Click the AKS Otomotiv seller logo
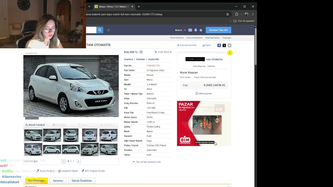This screenshot has height=187, width=333. click(195, 59)
